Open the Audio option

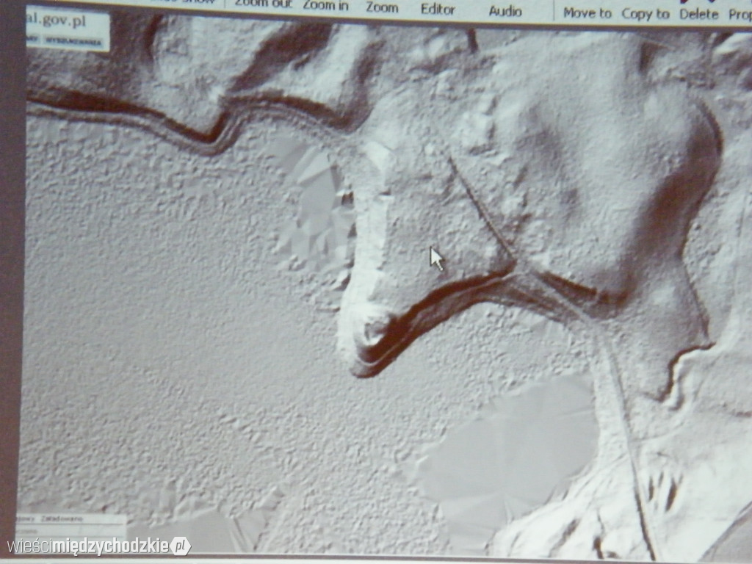[x=505, y=10]
